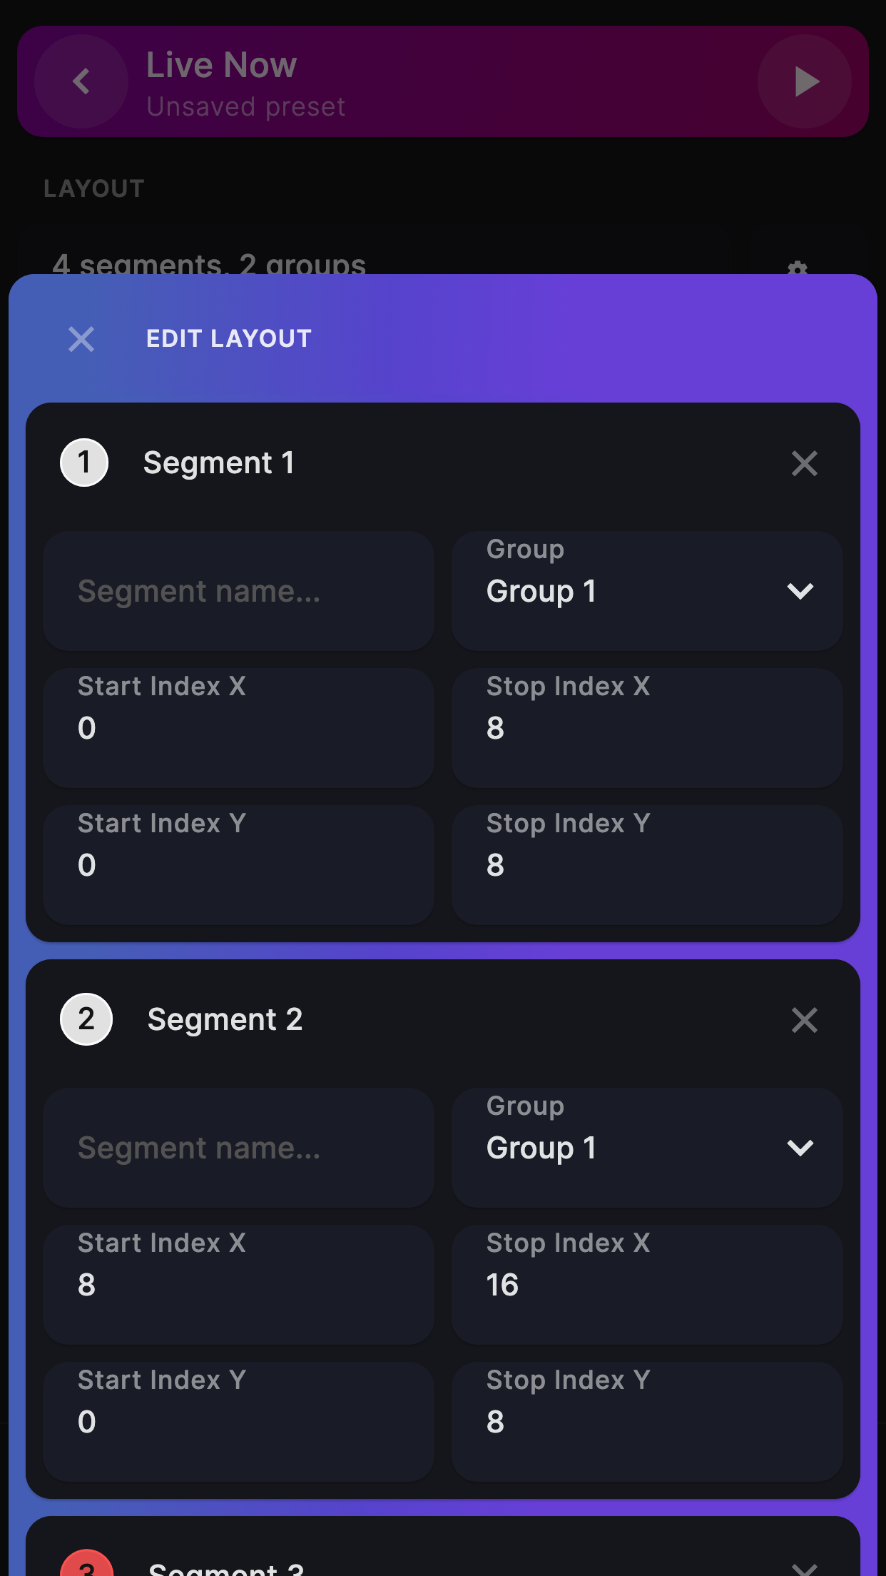Image resolution: width=886 pixels, height=1576 pixels.
Task: Close the Edit Layout panel
Action: point(81,339)
